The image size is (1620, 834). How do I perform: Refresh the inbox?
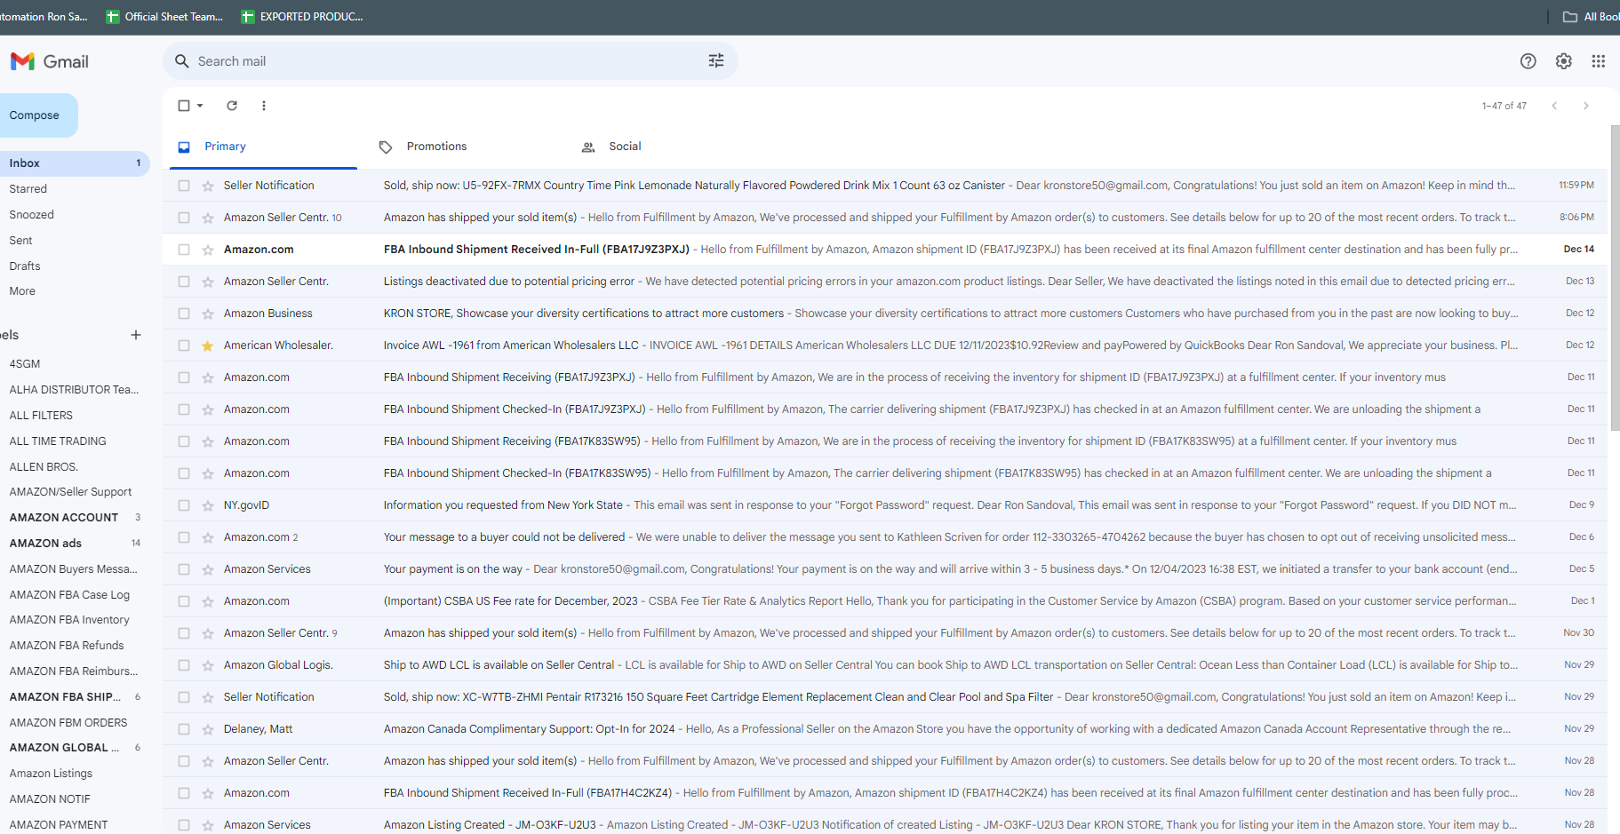pos(232,106)
